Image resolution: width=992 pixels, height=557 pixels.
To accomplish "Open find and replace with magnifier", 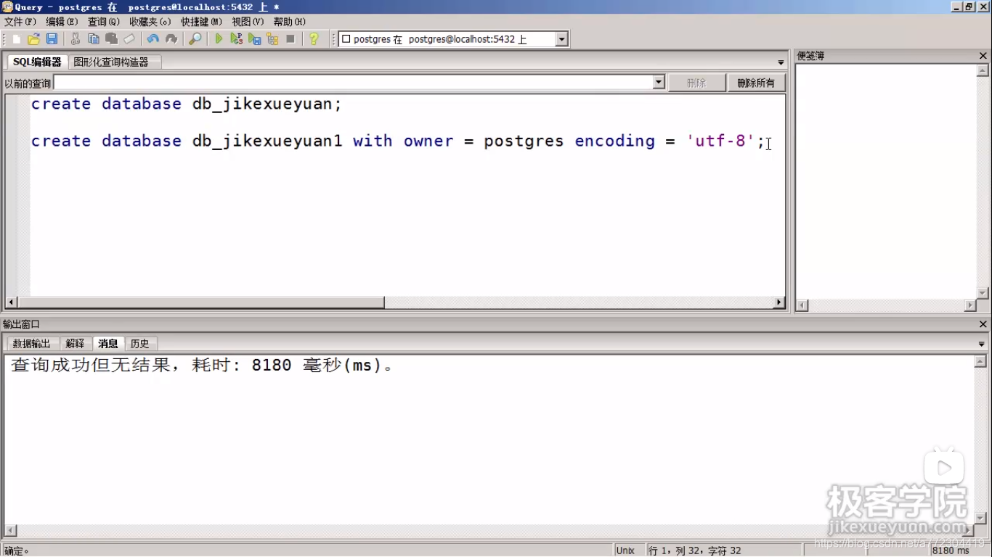I will (x=195, y=39).
